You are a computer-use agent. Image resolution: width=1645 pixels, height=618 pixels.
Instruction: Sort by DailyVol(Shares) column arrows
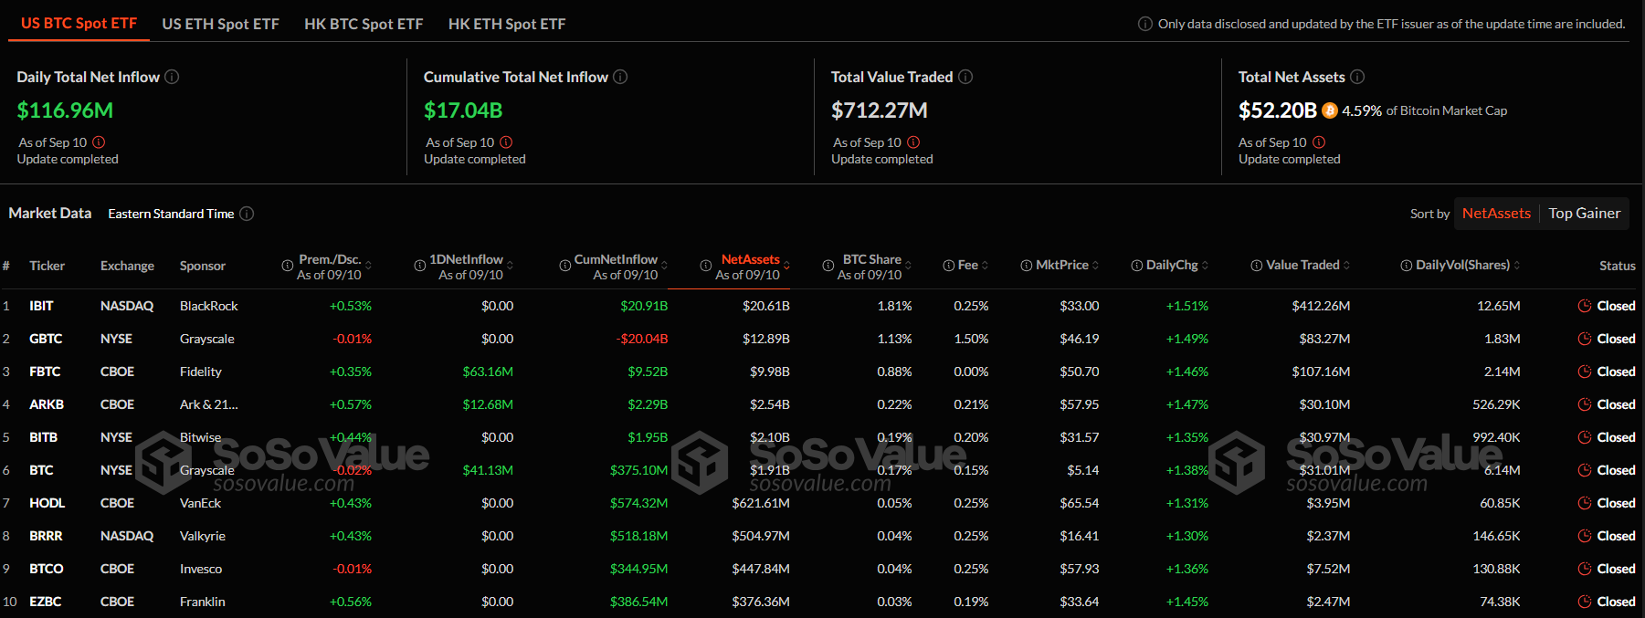(x=1517, y=266)
